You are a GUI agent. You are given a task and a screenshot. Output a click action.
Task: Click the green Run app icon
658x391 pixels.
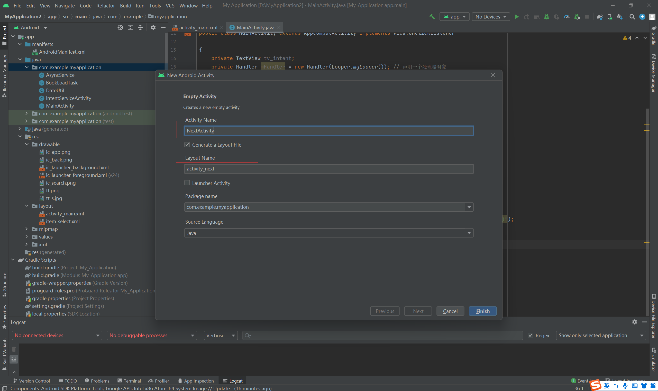(517, 17)
